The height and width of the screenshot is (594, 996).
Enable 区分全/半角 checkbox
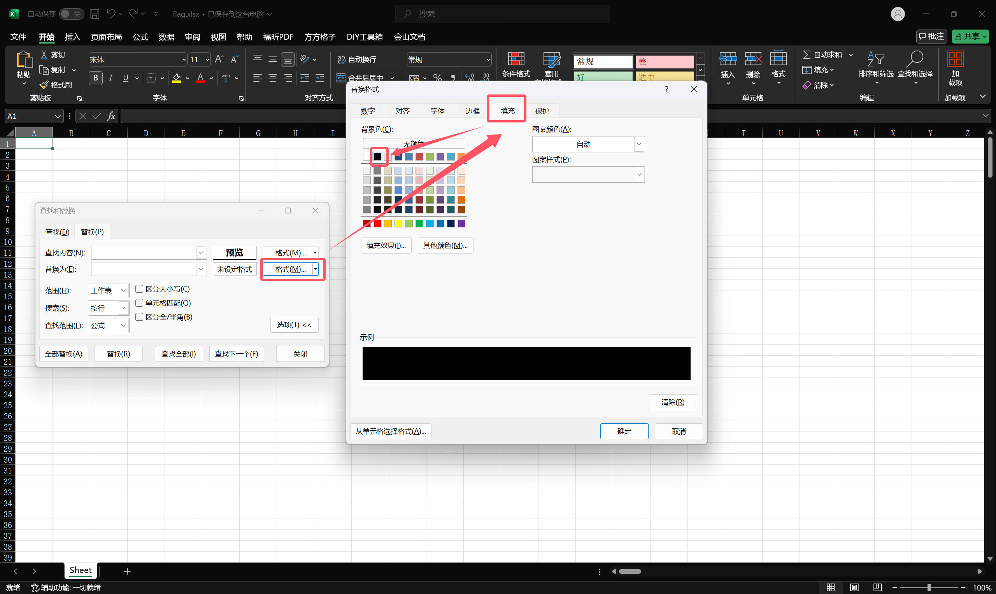point(139,316)
